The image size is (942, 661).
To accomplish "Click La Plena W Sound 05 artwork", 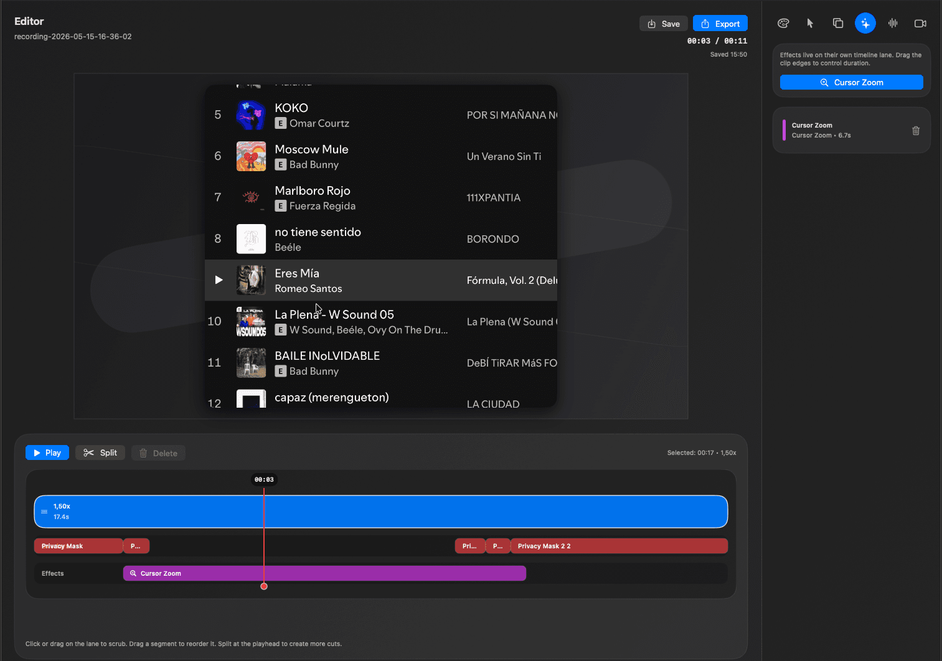I will [x=251, y=321].
